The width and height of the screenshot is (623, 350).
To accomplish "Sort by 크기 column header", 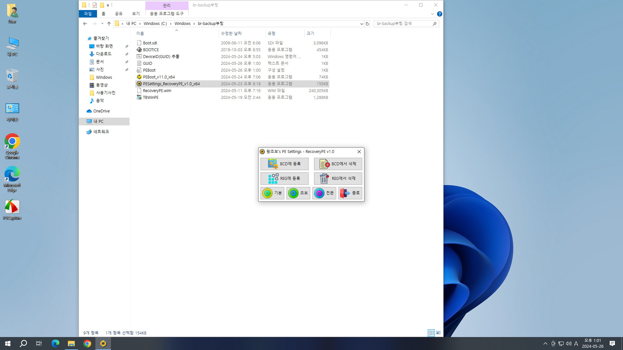I will (317, 33).
